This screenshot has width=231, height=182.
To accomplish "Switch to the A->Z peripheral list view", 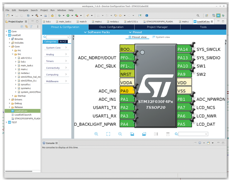I will tap(63, 42).
